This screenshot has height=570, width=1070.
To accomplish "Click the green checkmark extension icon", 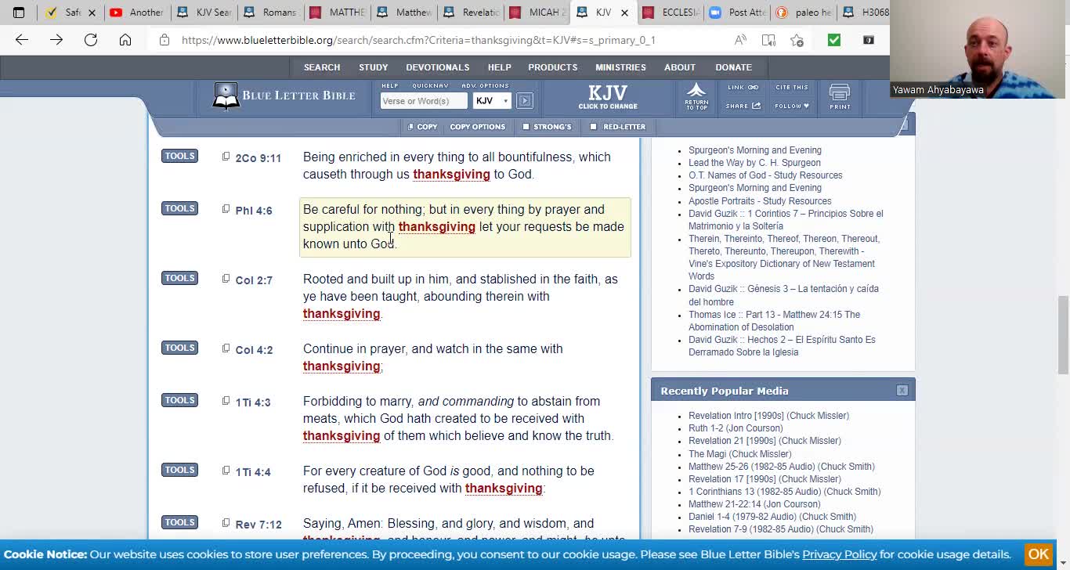I will tap(833, 40).
